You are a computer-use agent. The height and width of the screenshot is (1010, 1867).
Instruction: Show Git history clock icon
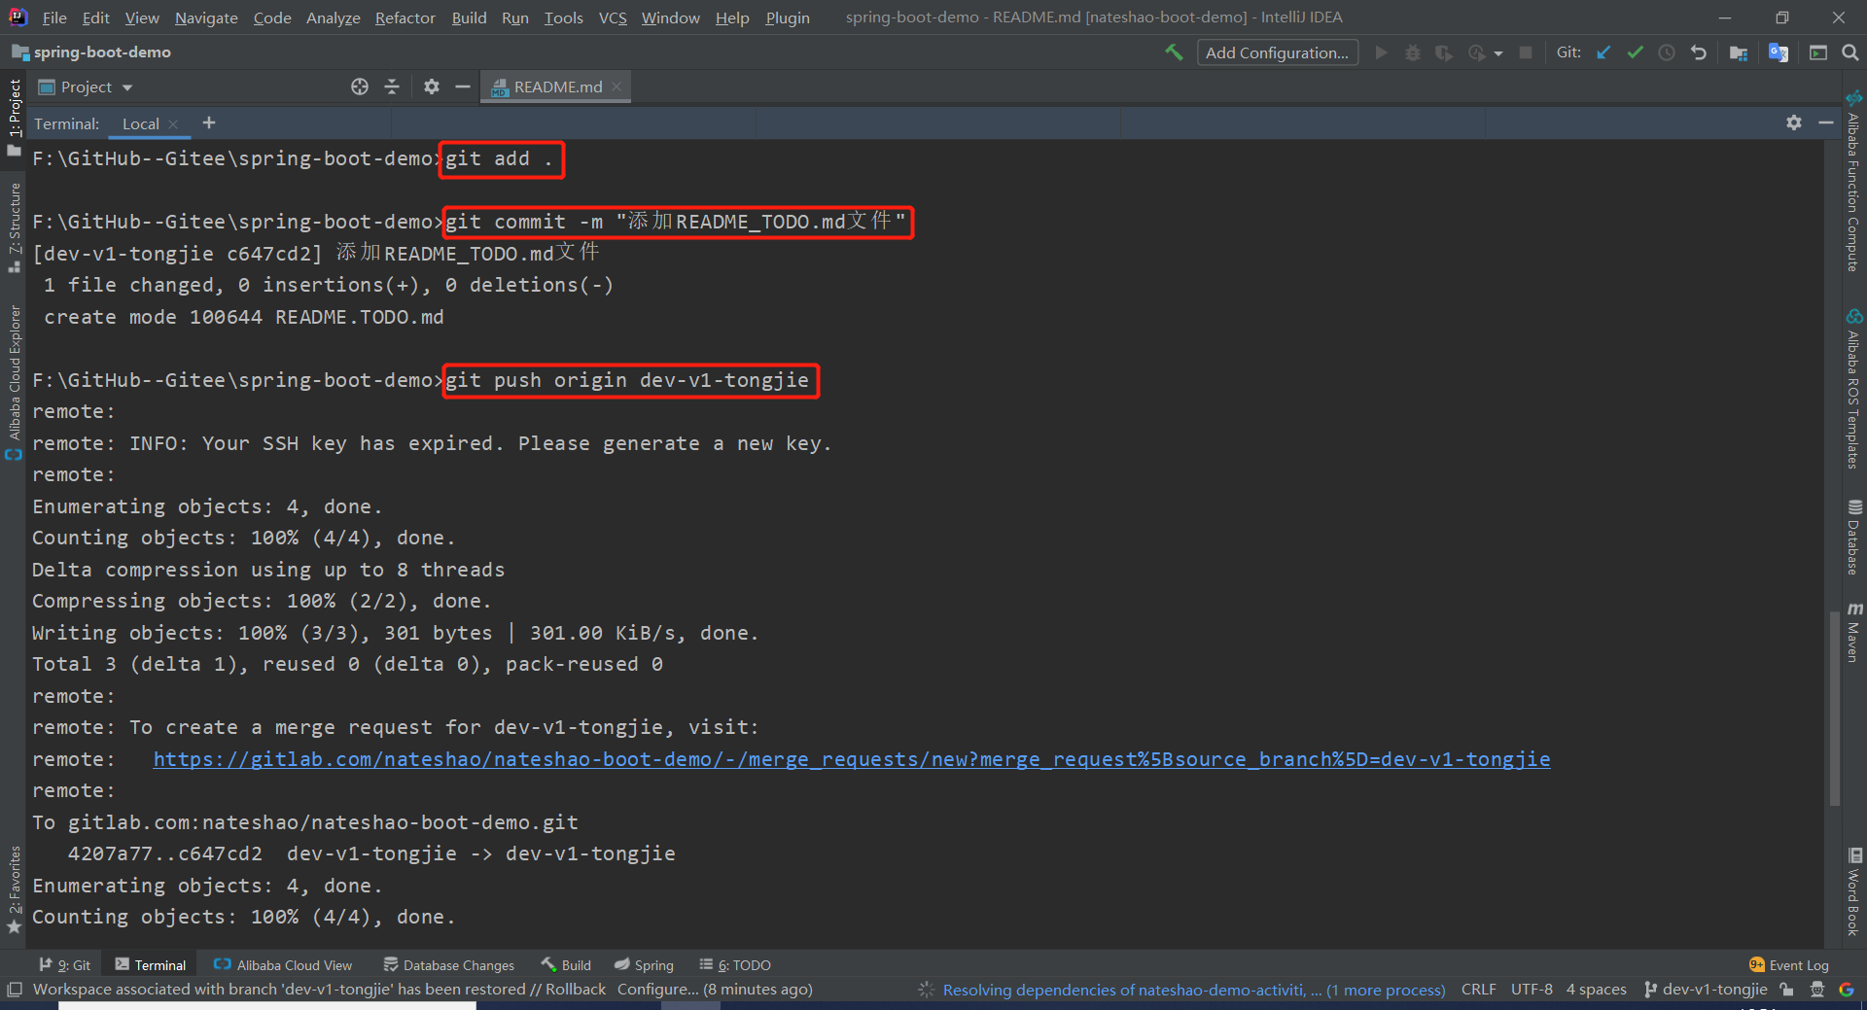click(1667, 52)
